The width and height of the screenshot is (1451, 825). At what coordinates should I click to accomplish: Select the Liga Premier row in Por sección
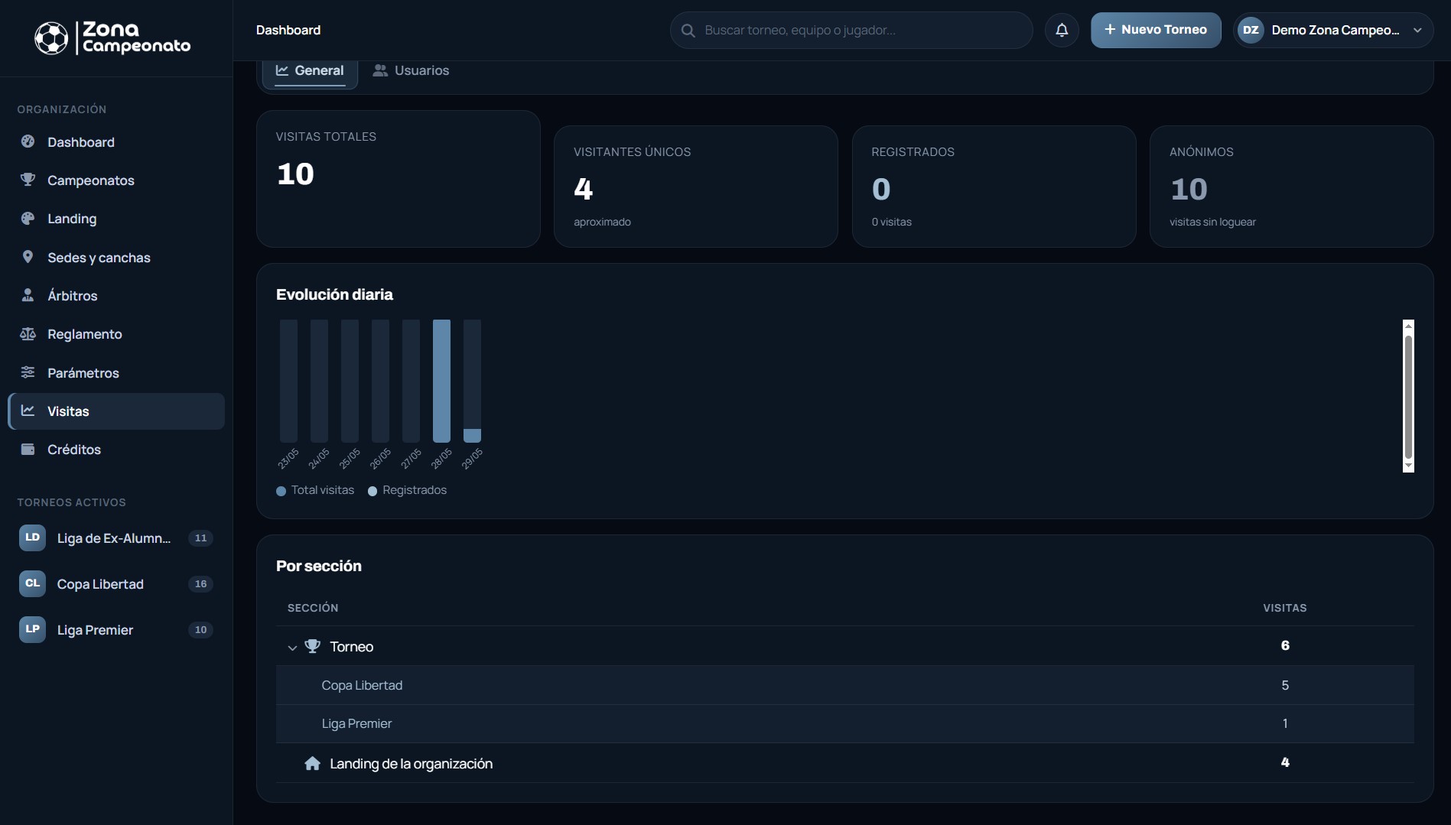[x=845, y=723]
